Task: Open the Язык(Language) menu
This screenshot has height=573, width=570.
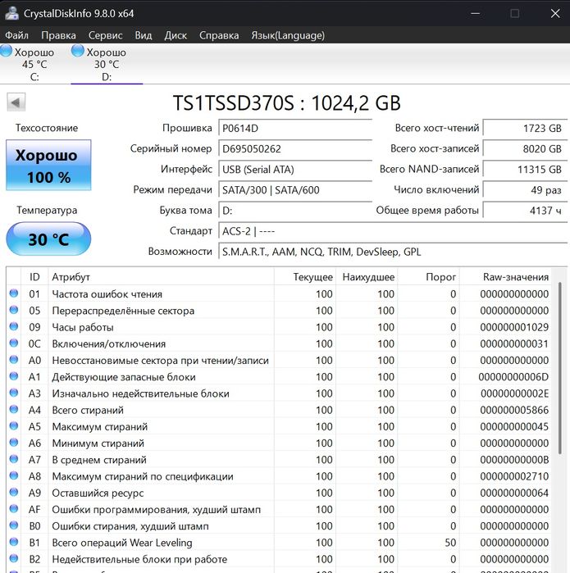Action: point(288,35)
